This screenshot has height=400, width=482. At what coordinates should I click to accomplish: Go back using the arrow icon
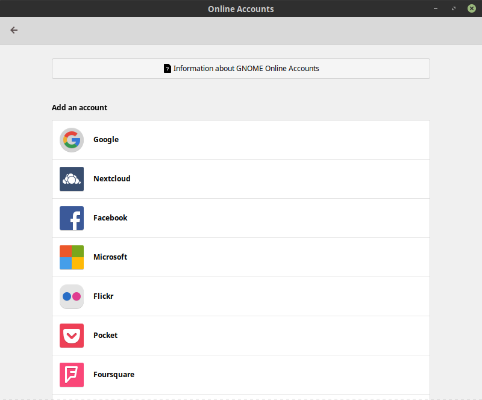point(14,30)
